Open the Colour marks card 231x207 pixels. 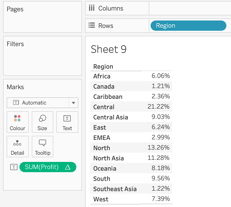tap(17, 122)
